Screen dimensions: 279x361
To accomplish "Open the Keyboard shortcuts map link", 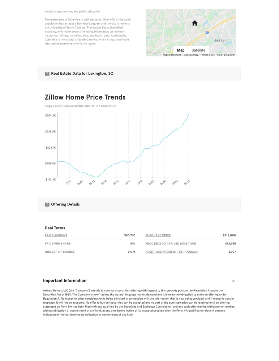I will pos(172,55).
